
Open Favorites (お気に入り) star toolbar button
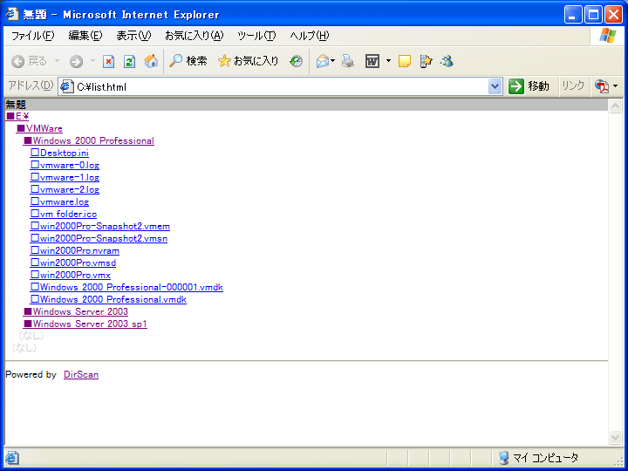(x=248, y=61)
